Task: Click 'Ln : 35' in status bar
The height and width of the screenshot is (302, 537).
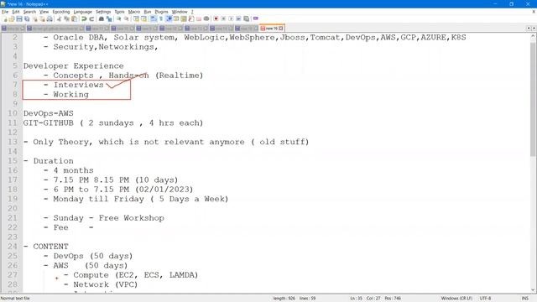Action: (x=356, y=299)
